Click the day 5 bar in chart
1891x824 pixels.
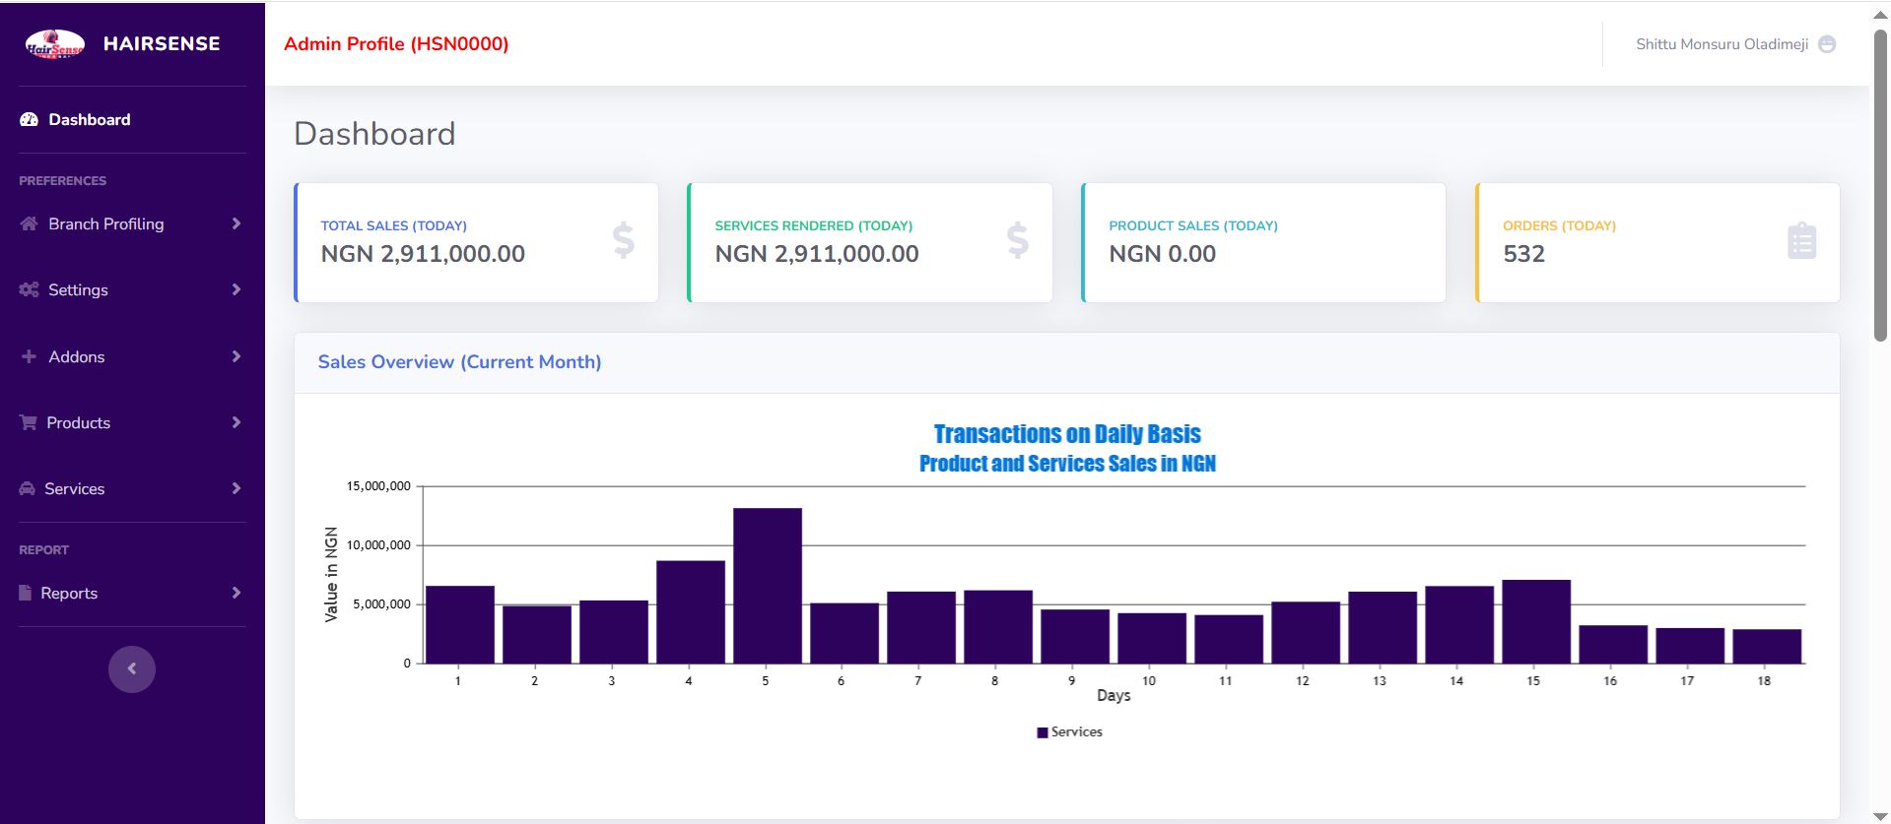pyautogui.click(x=767, y=586)
